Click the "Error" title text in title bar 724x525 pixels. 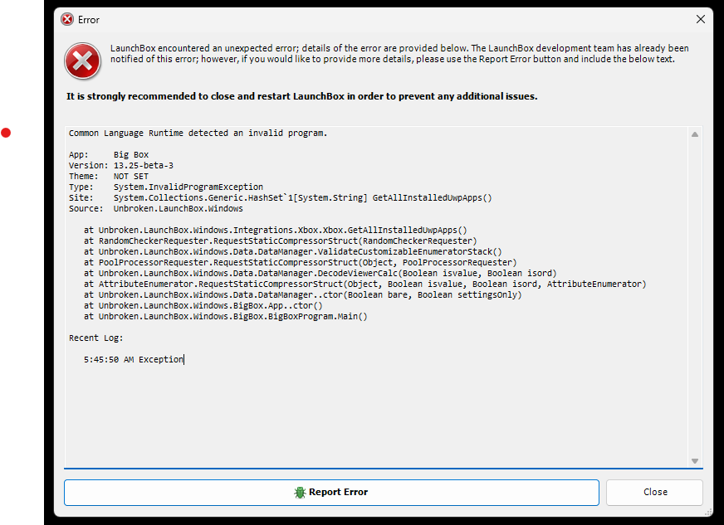tap(89, 19)
